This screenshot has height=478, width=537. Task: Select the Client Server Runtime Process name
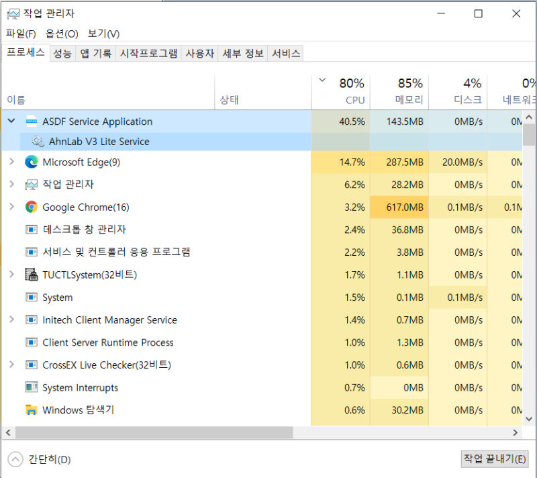pyautogui.click(x=108, y=342)
